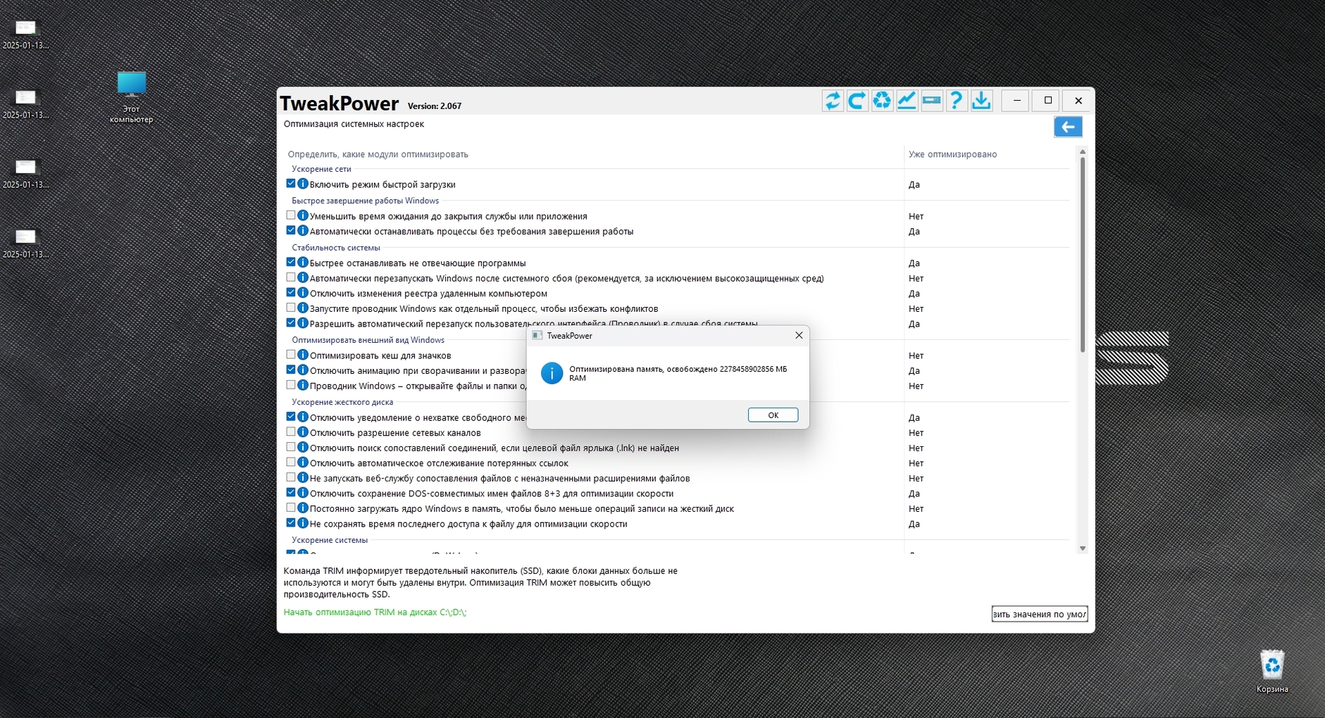1325x718 pixels.
Task: Show info for 'Уменьшить время ожидания до закрытия службы'
Action: (303, 215)
